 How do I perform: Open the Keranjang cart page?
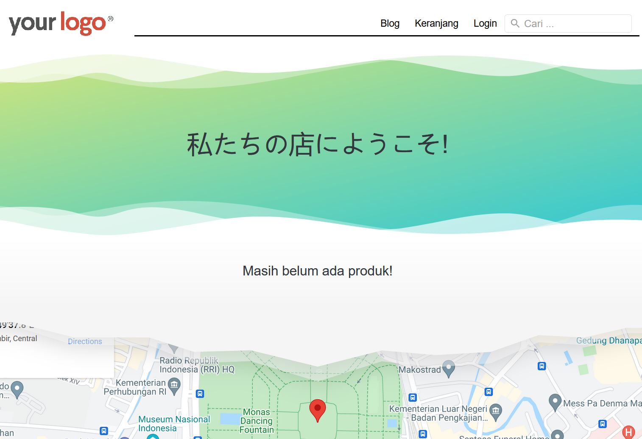click(x=436, y=23)
